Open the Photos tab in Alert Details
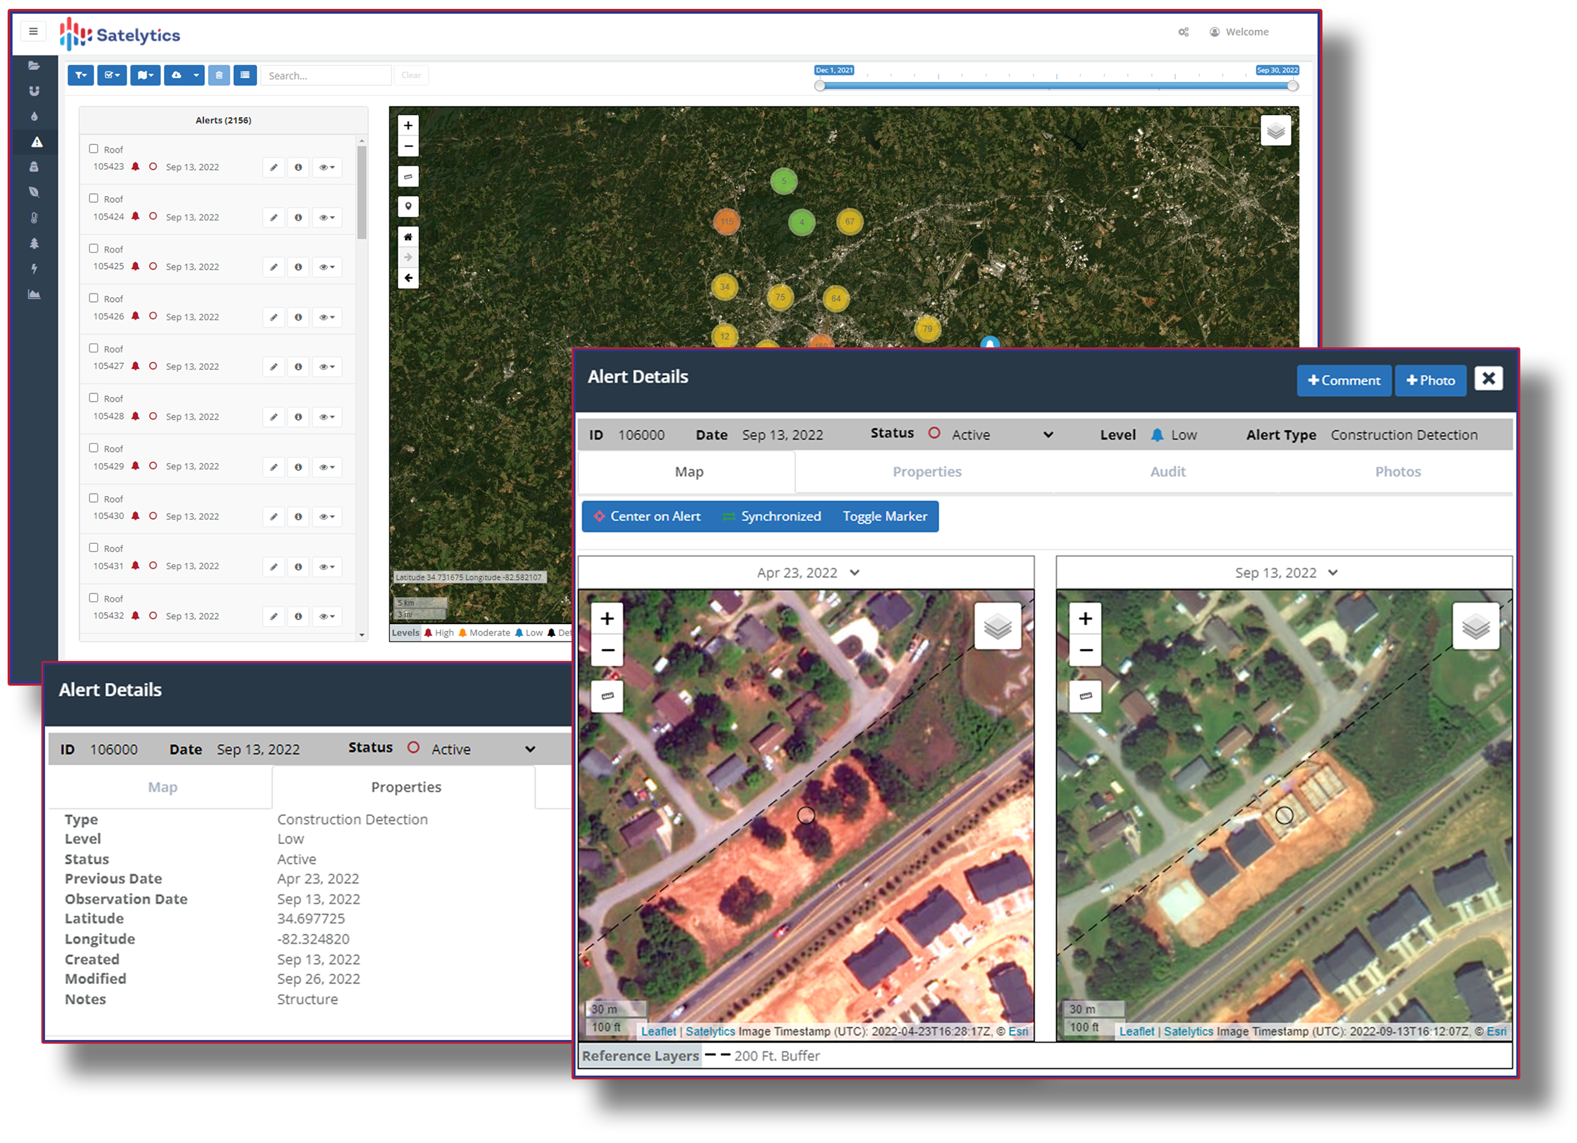 pyautogui.click(x=1398, y=472)
